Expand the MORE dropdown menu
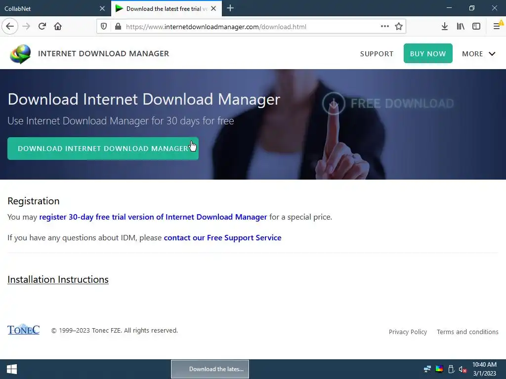 (478, 54)
